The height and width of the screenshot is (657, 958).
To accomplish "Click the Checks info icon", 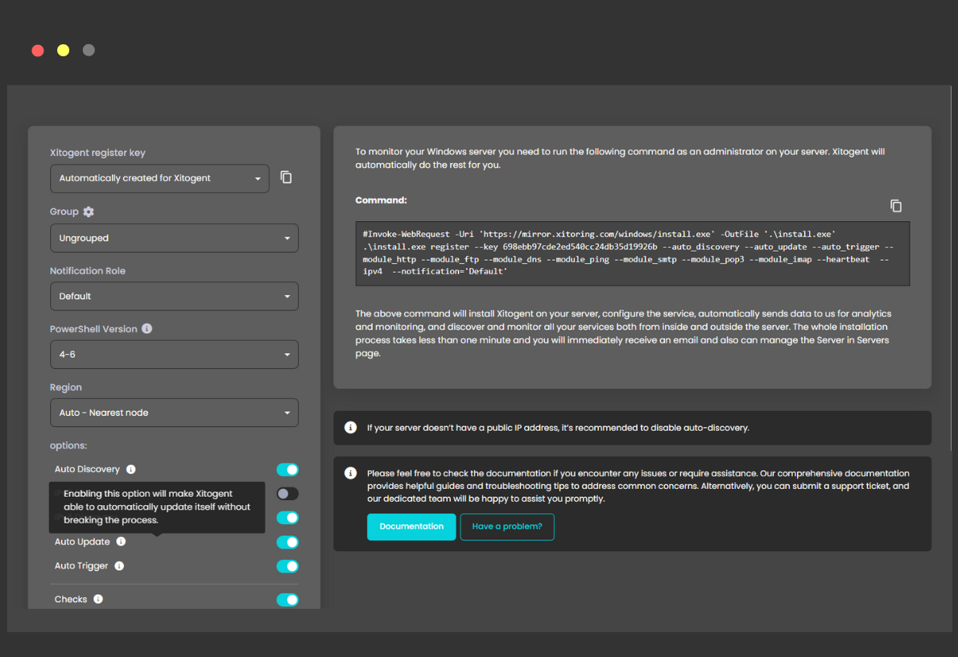I will (97, 599).
